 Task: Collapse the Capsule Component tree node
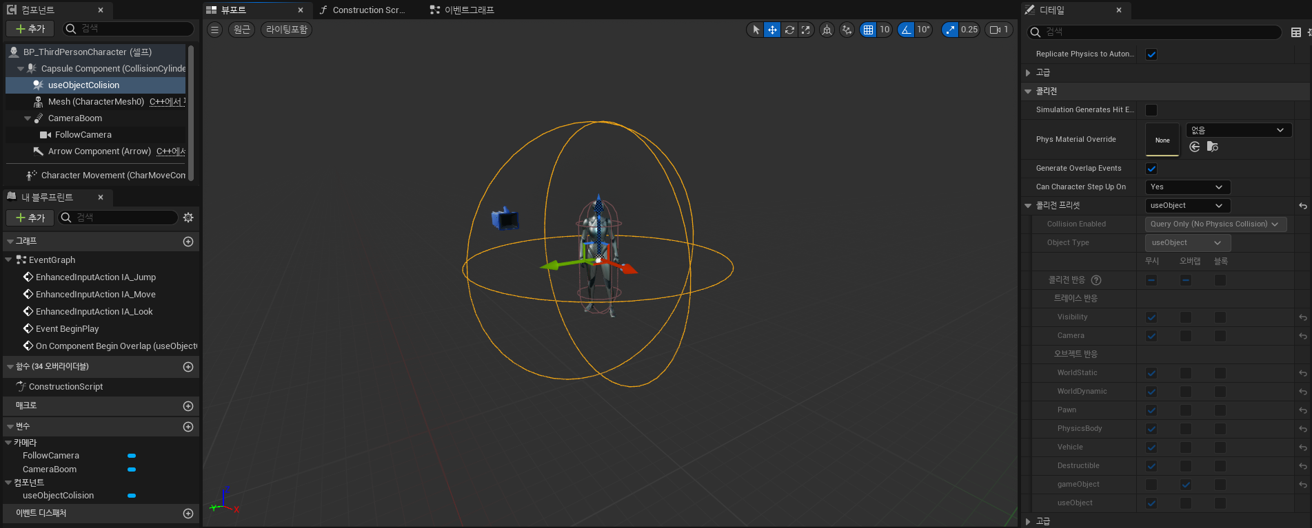[x=21, y=69]
